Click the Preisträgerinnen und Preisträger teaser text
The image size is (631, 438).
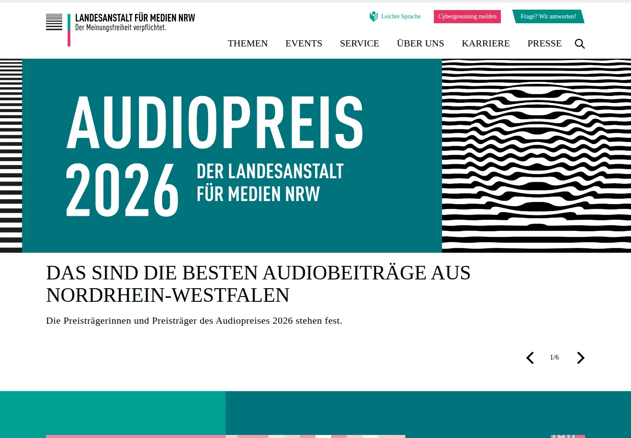coord(194,321)
